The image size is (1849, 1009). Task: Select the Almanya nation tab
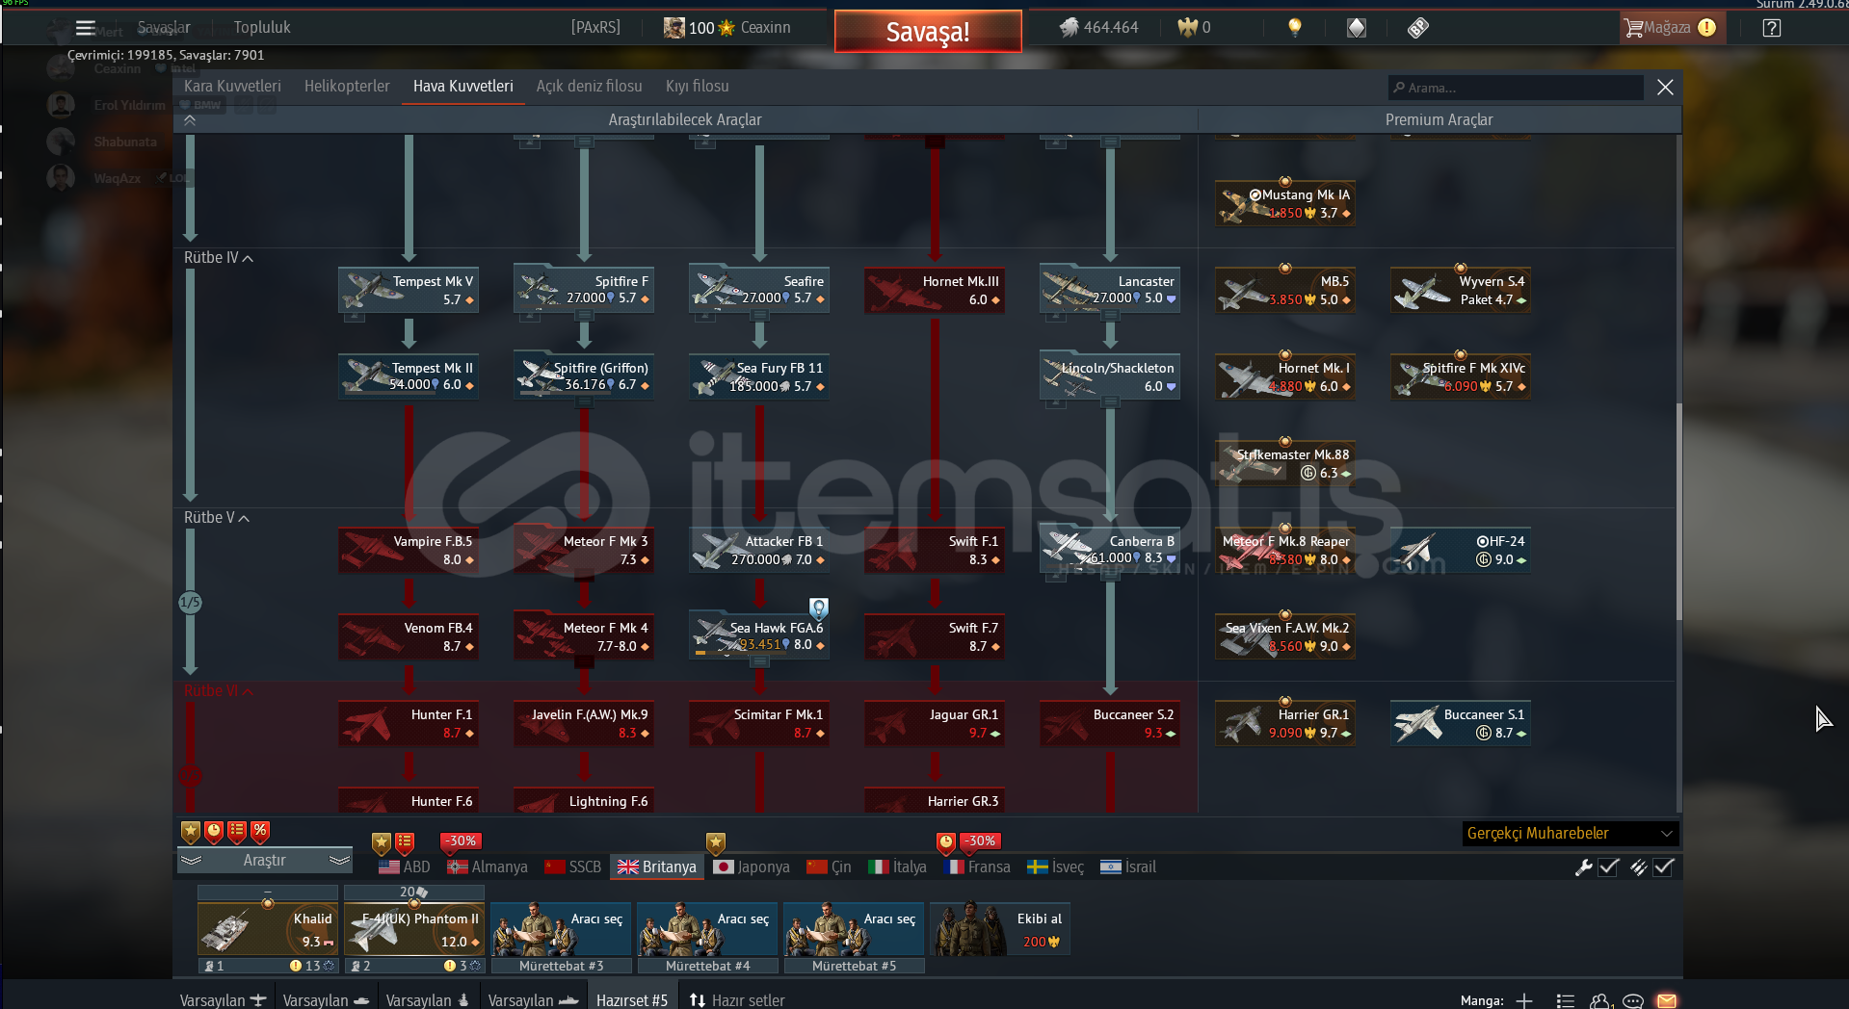point(488,867)
